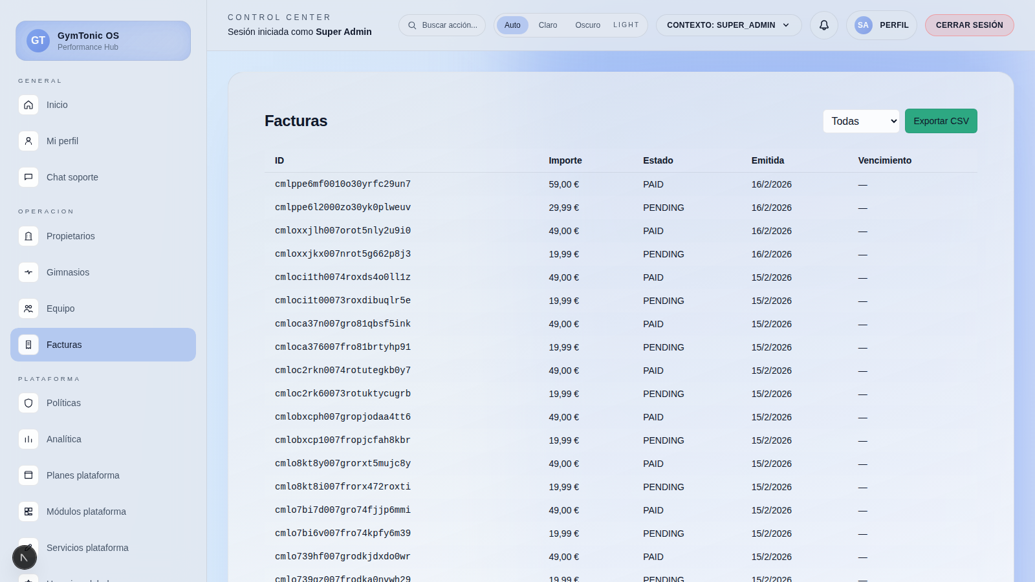Click the Exportar CSV button

pos(941,121)
